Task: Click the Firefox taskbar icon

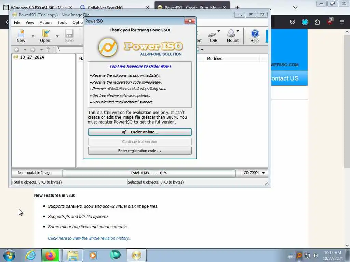Action: pyautogui.click(x=51, y=255)
